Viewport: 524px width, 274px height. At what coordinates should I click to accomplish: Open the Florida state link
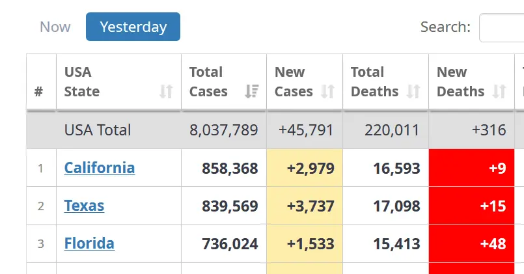(89, 243)
